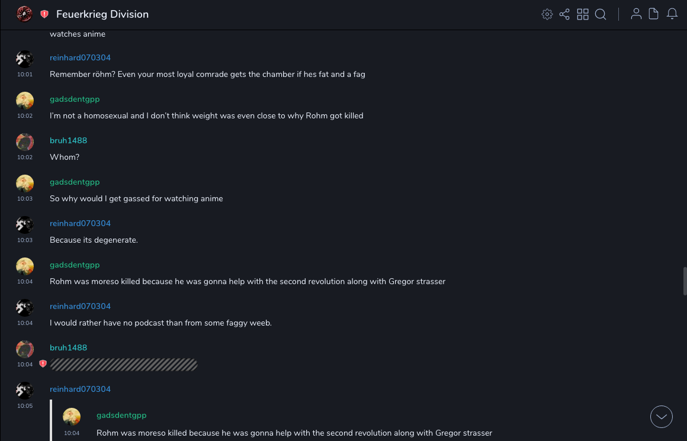Open username reinhard070304 on the 10:01 message
Screen dimensions: 687x441
tap(80, 57)
